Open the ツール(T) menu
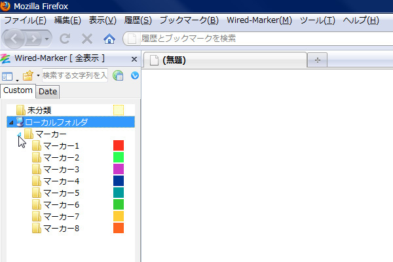Viewport: 393px width, 262px height. [317, 20]
